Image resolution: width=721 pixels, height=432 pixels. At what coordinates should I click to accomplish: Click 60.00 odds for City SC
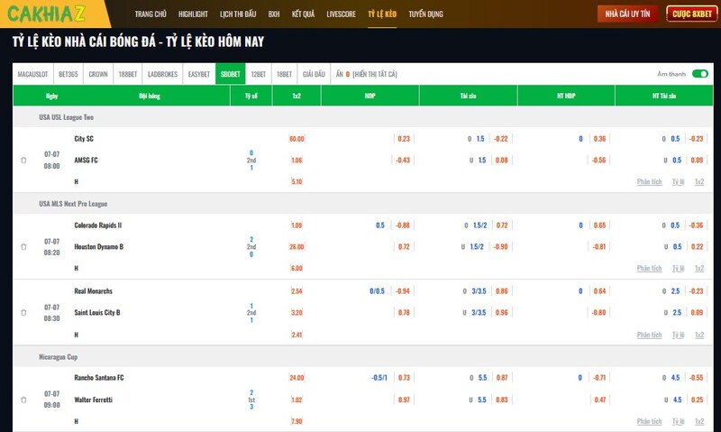tap(297, 139)
